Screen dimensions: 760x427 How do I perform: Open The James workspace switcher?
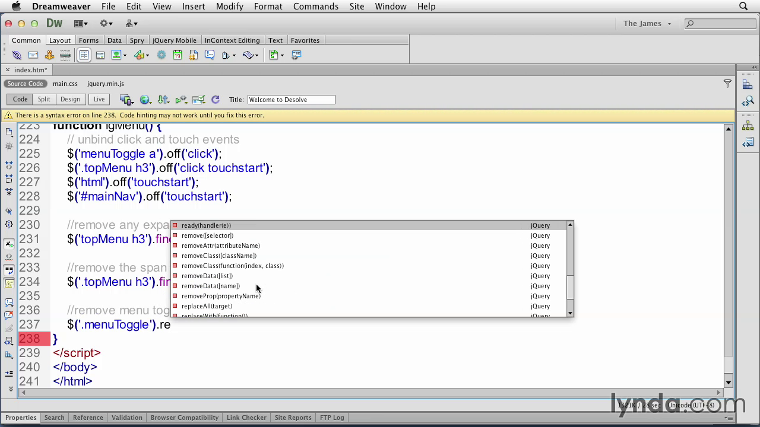click(x=647, y=24)
